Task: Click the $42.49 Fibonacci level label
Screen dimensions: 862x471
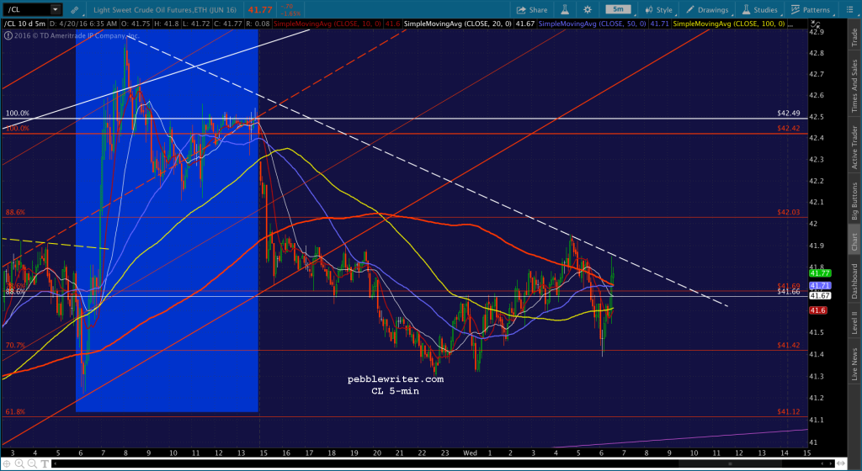Action: point(787,113)
